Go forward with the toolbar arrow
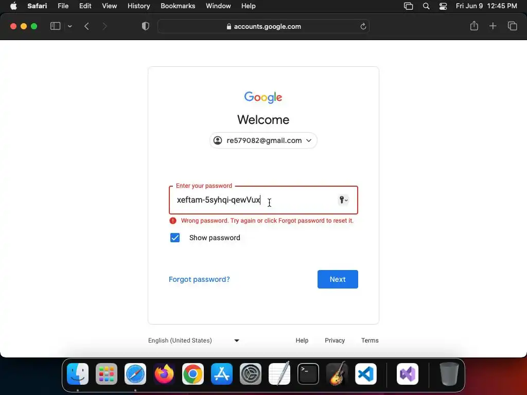 104,26
